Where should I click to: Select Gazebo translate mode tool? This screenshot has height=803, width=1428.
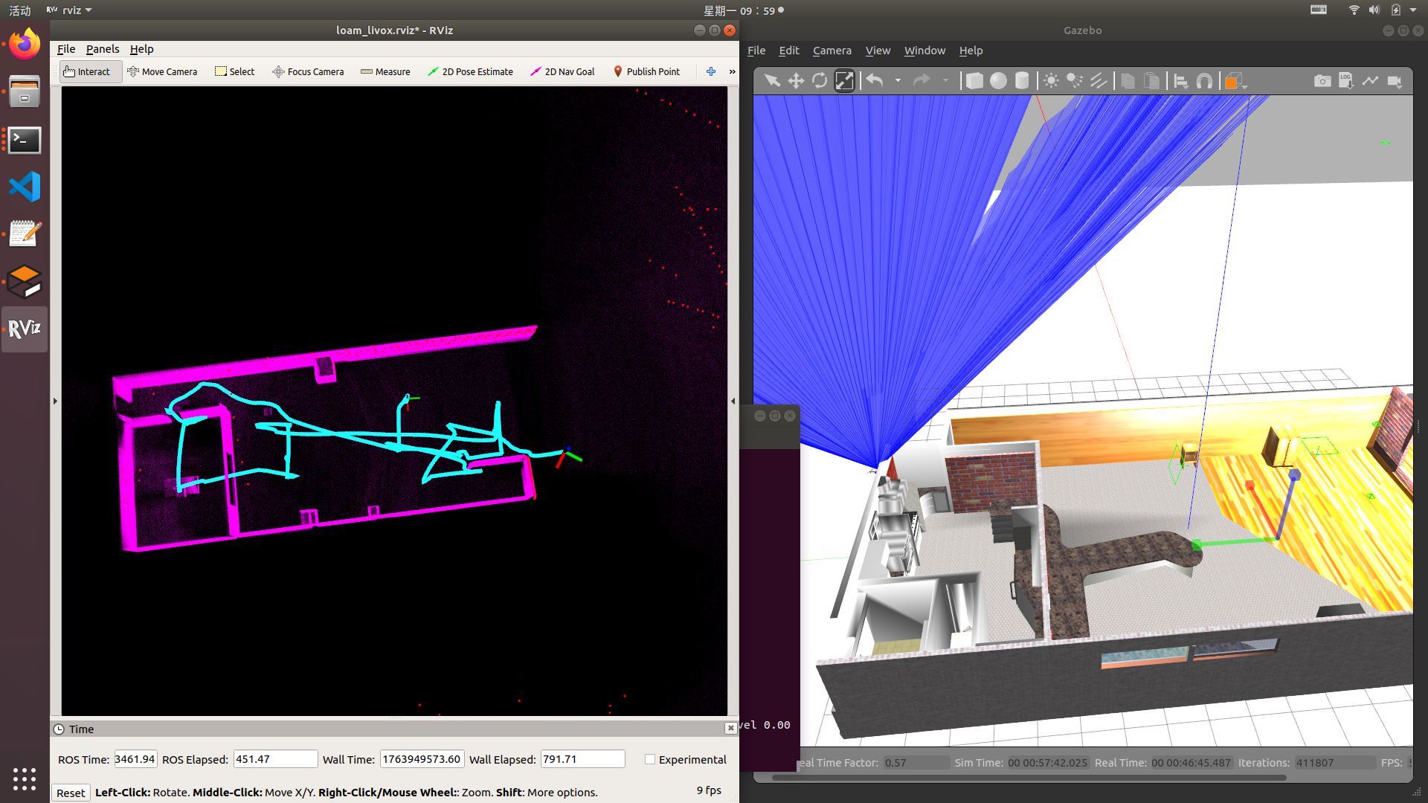(796, 80)
